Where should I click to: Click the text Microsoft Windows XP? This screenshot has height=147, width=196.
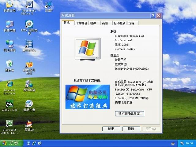pyautogui.click(x=130, y=36)
